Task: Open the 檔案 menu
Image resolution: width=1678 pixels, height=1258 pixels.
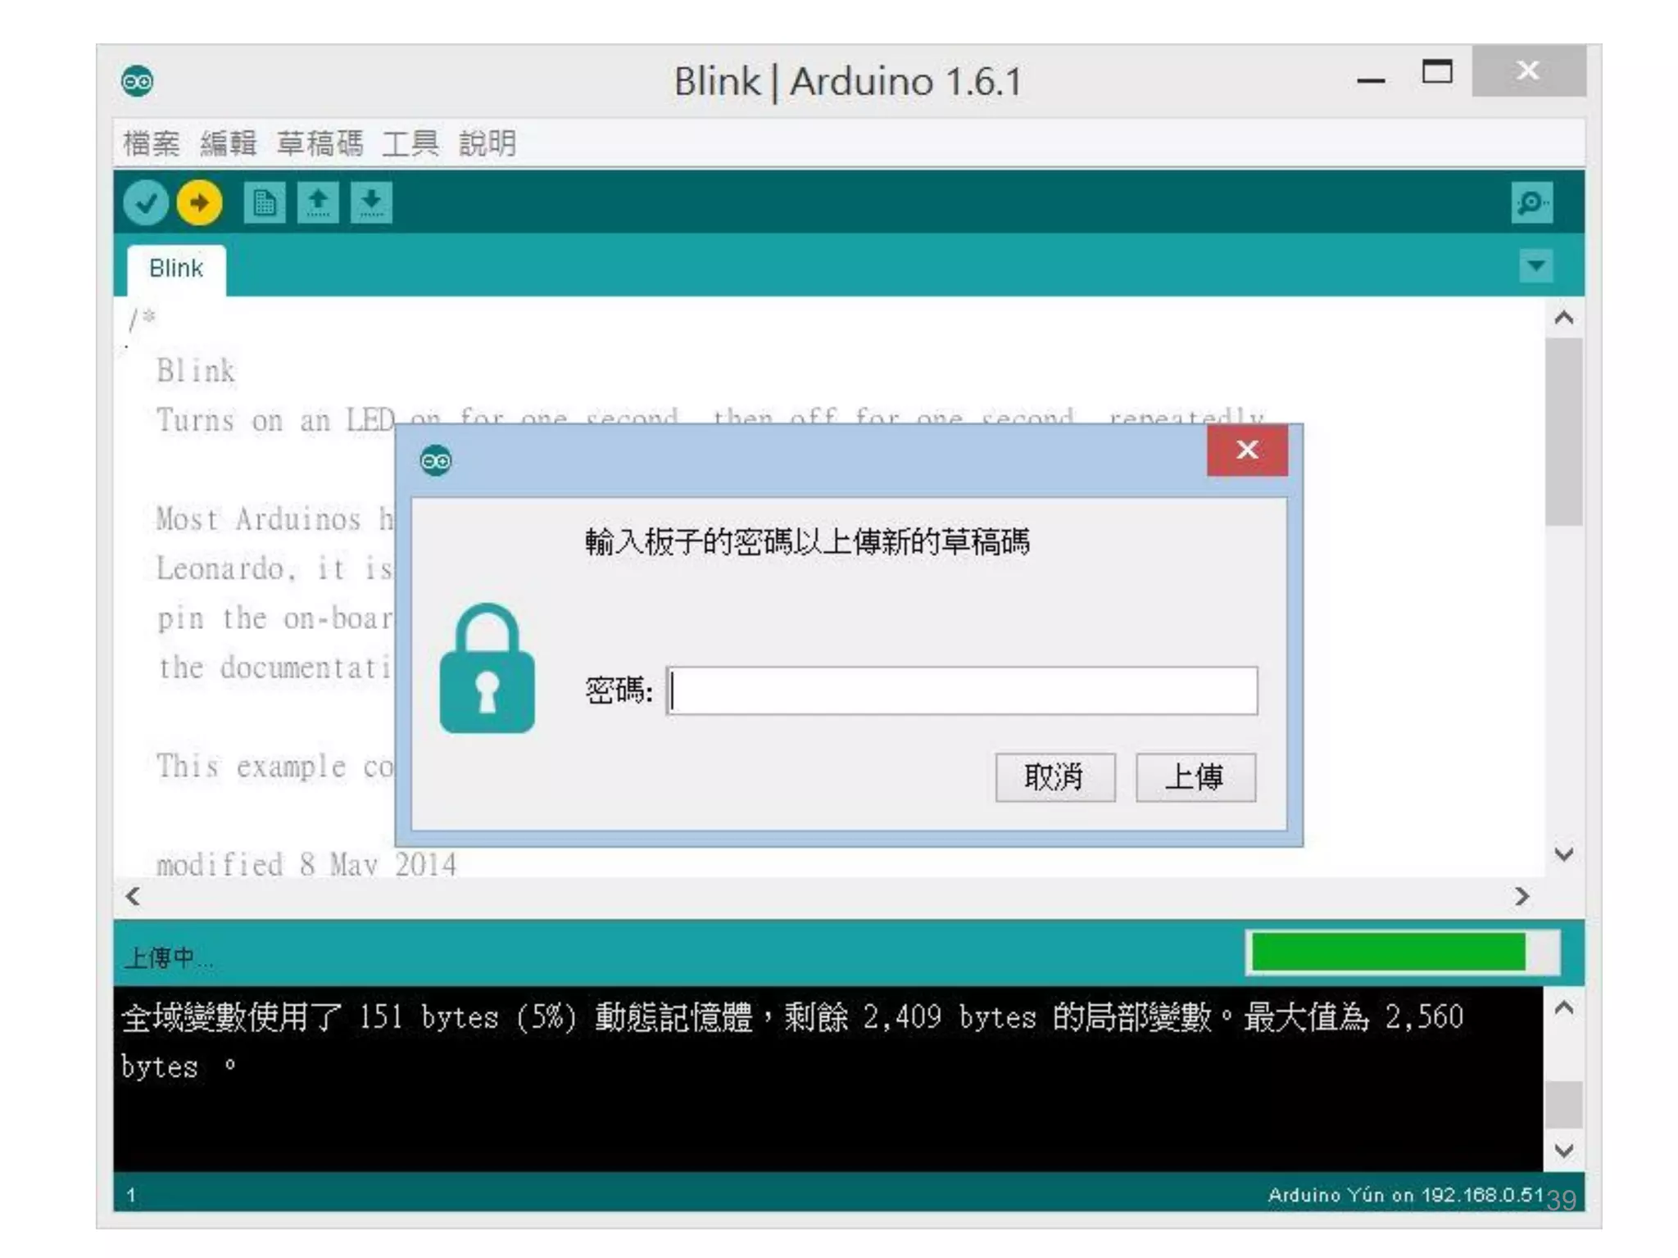Action: coord(152,143)
